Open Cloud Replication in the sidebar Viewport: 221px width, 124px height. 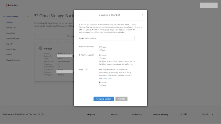(x=13, y=60)
